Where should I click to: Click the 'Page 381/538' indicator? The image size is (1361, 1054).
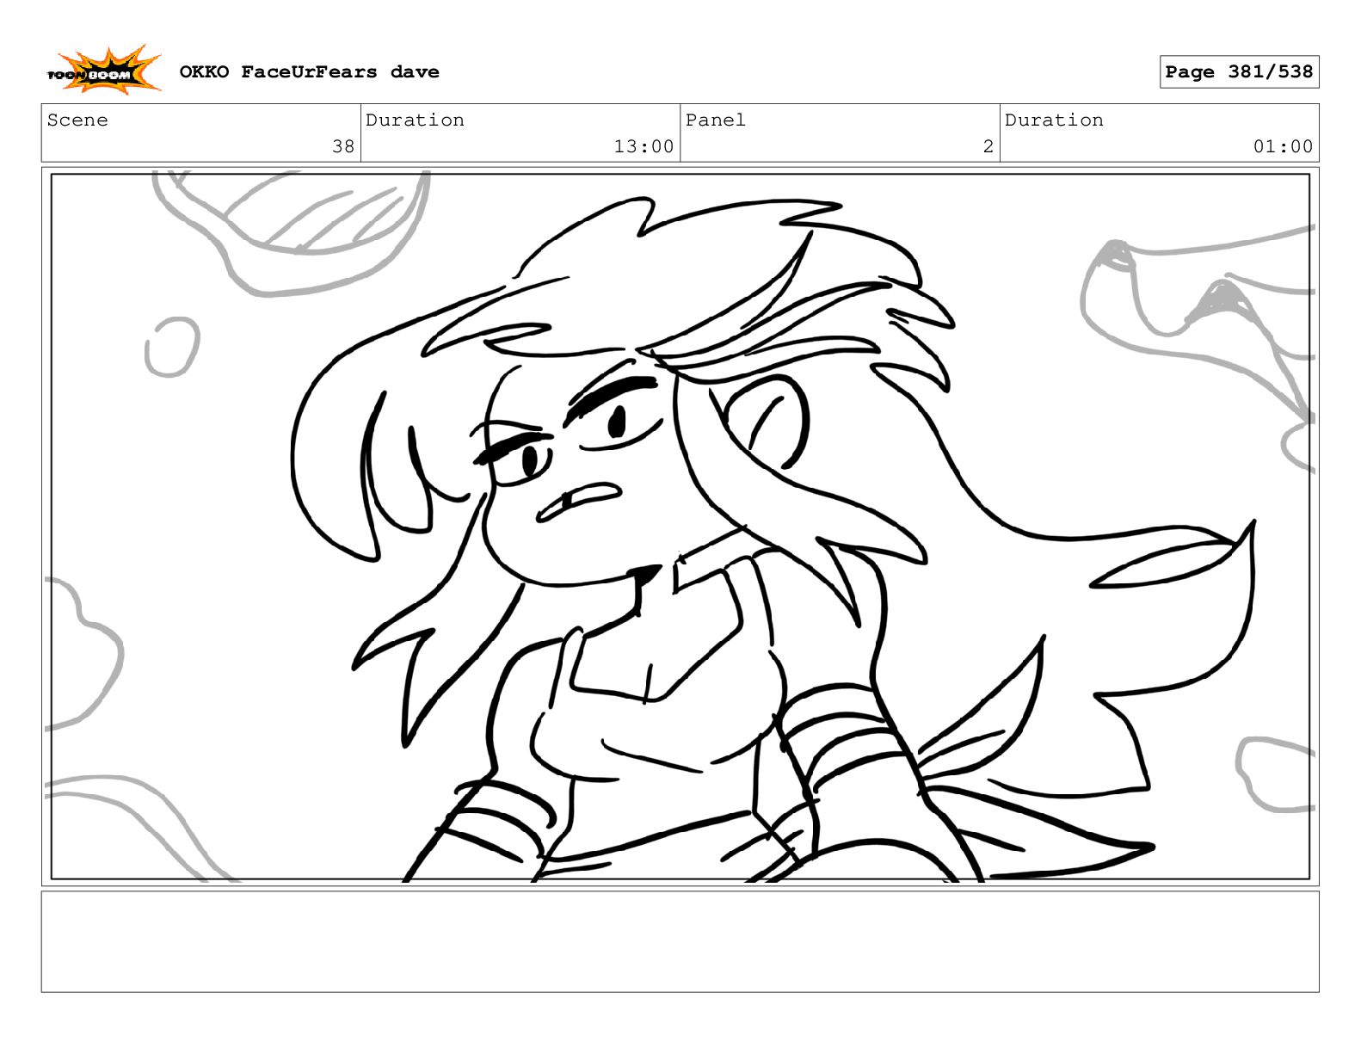[x=1238, y=71]
